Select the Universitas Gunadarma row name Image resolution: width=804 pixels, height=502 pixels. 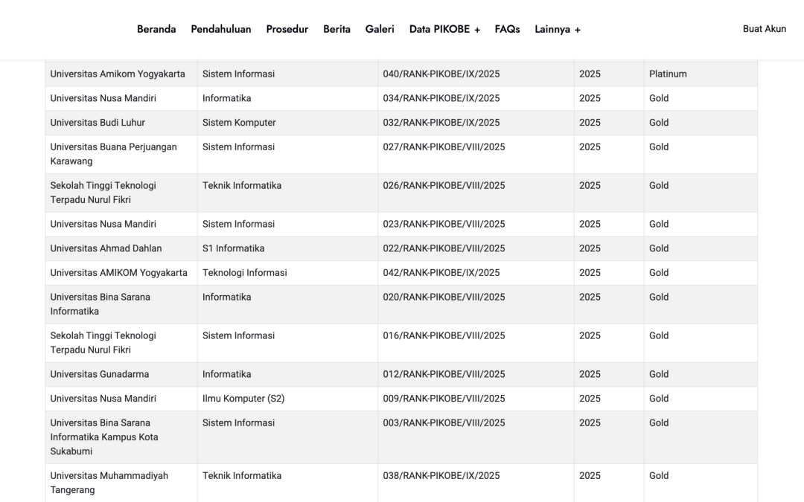[99, 374]
